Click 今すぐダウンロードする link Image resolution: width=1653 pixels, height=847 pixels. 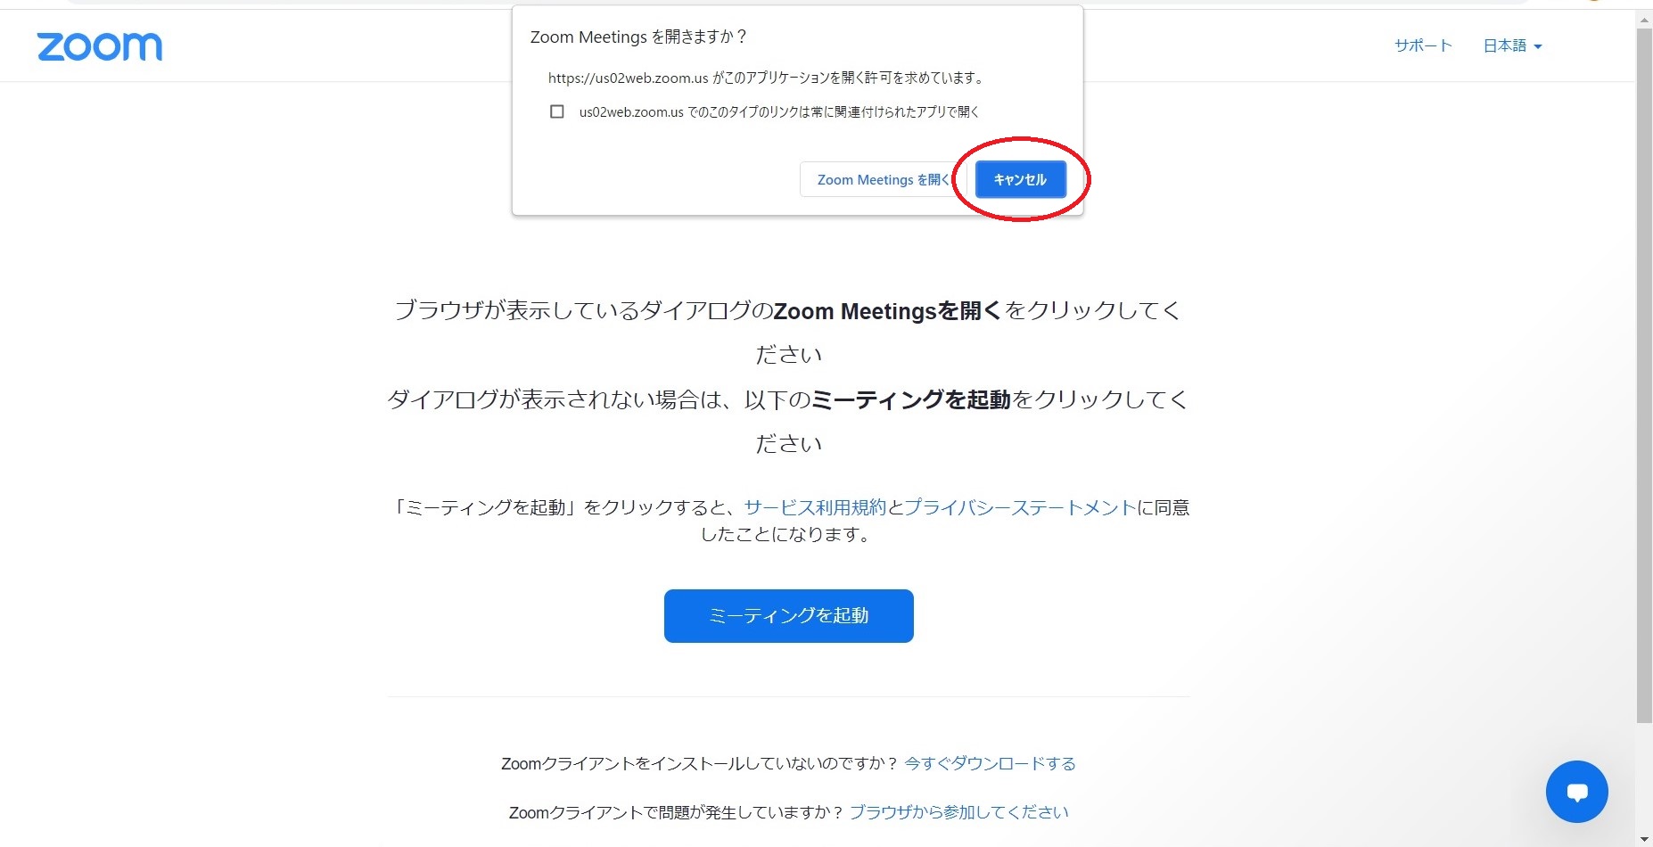click(990, 763)
